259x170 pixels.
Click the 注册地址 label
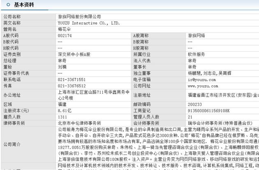click(x=142, y=95)
